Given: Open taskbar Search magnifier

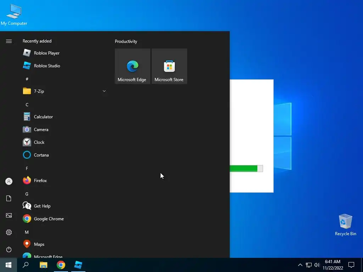Looking at the screenshot, I should tap(26, 265).
